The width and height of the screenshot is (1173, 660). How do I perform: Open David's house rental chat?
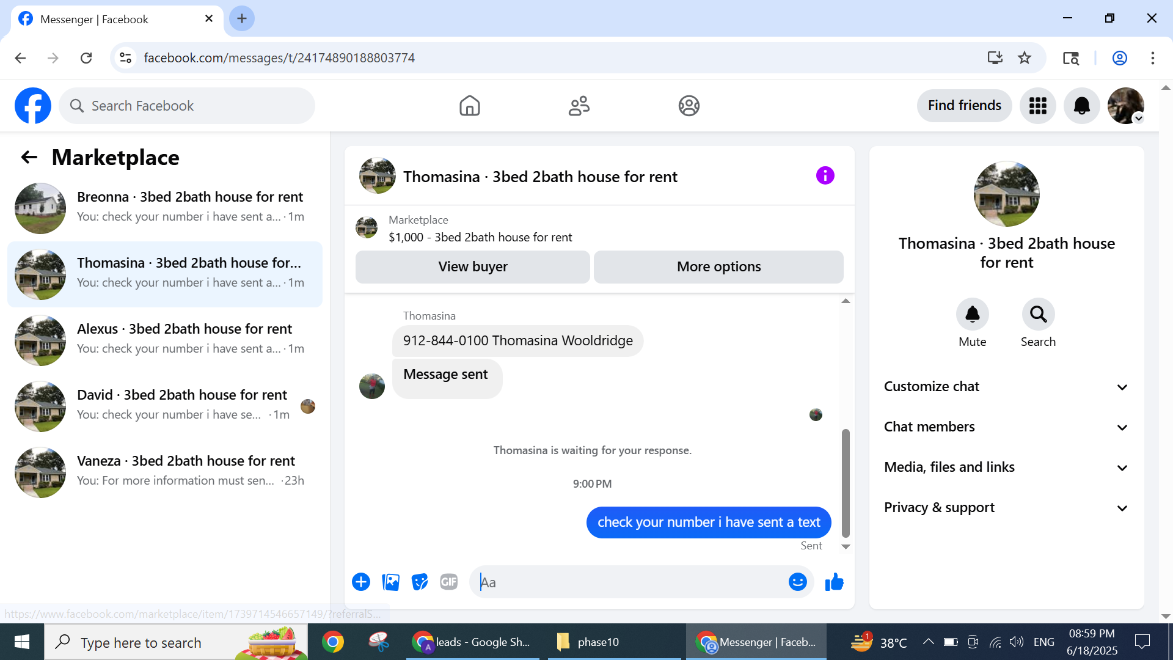[x=165, y=406]
